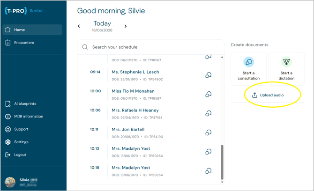This screenshot has height=191, width=314.
Task: Select Home in the sidebar
Action: [x=32, y=30]
